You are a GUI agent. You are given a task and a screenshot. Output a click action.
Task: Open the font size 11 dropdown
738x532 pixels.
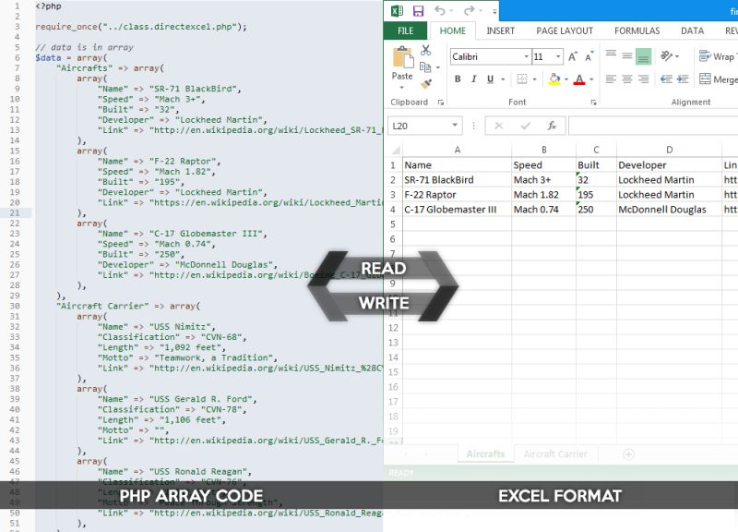[555, 55]
